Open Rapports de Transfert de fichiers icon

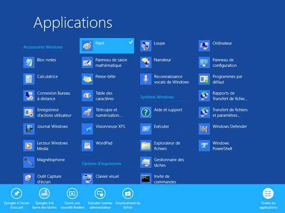(204, 96)
